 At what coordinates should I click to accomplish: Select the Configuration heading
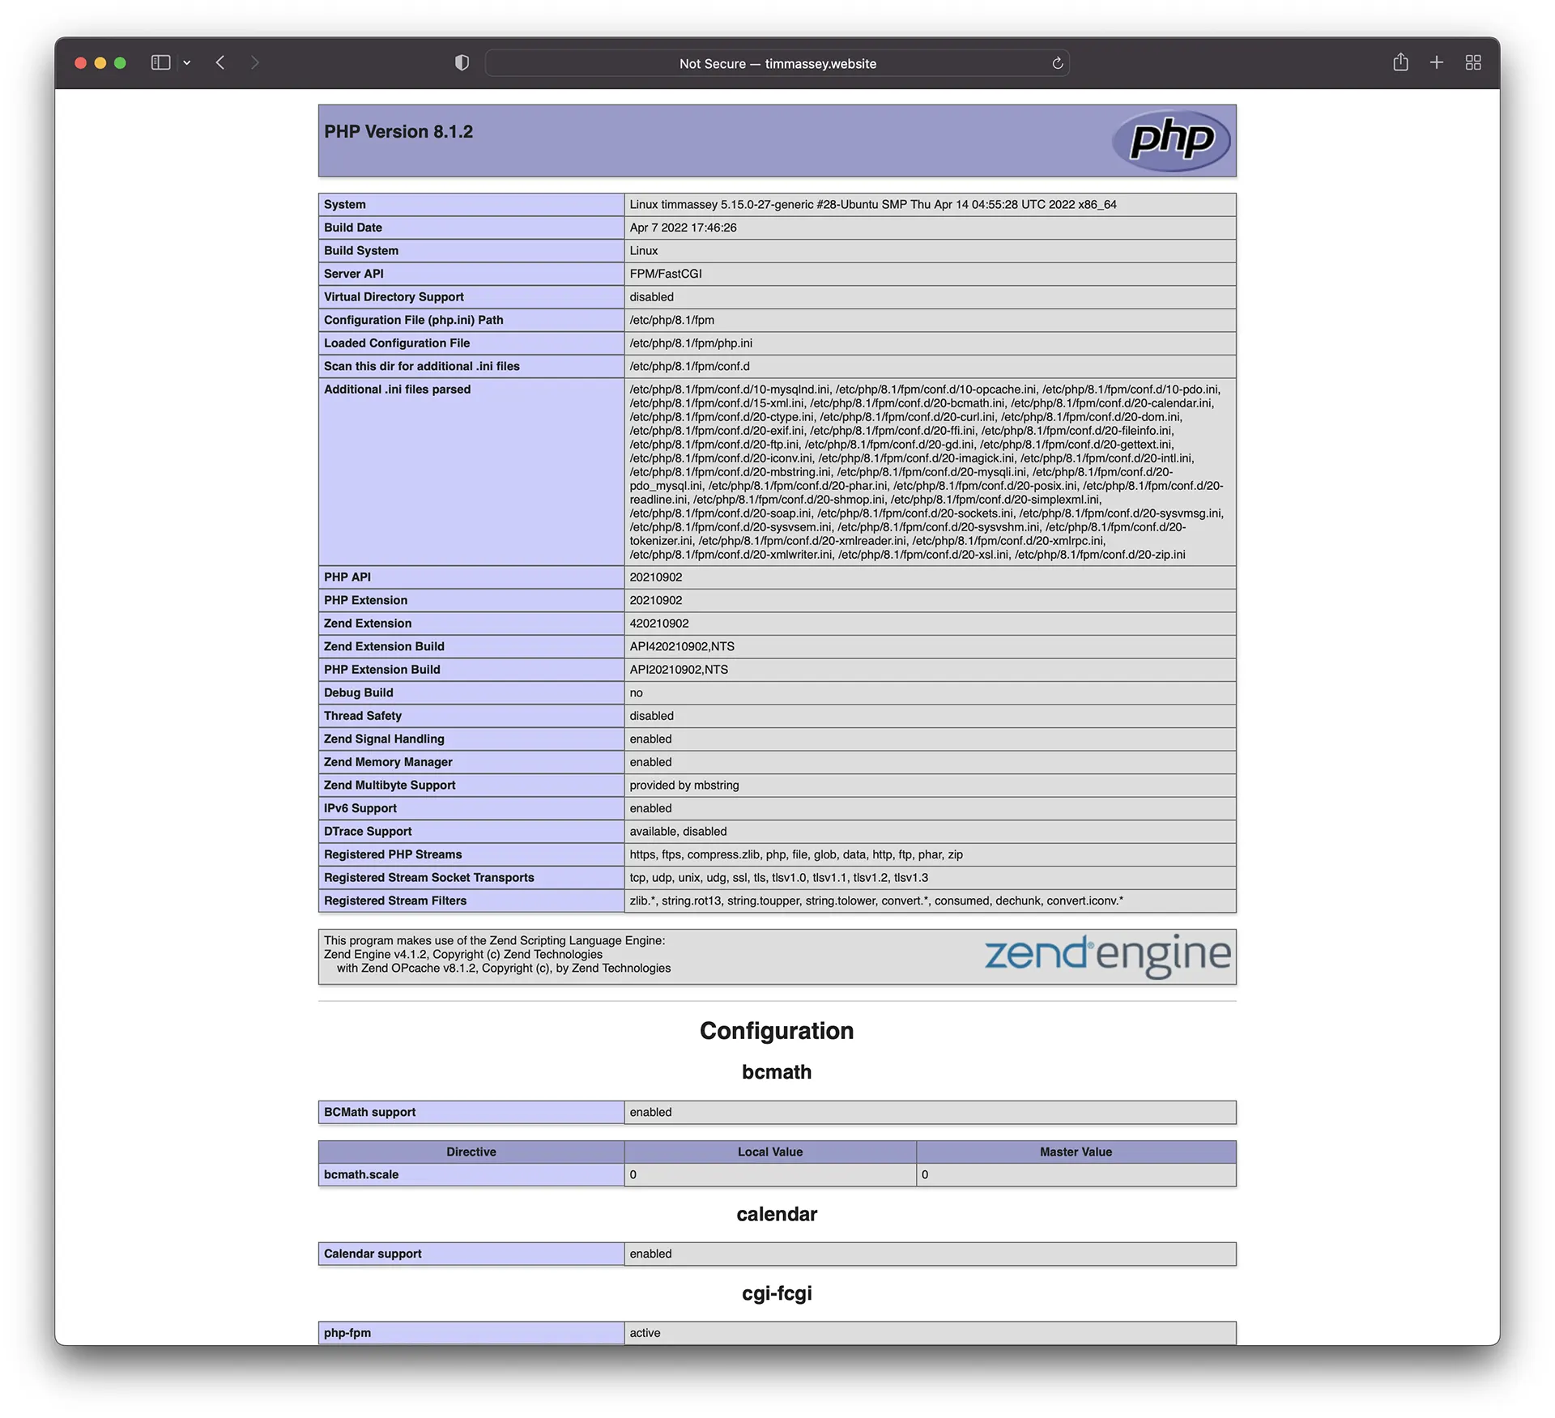click(777, 1030)
